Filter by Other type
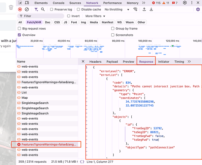 tap(141, 22)
